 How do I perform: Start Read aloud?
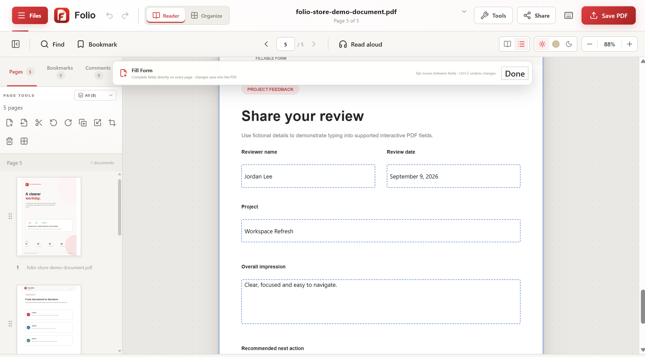coord(360,44)
